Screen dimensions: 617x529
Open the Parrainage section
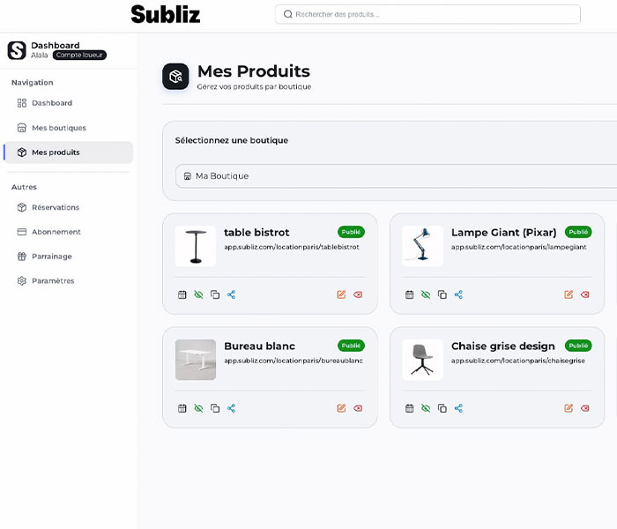click(51, 257)
